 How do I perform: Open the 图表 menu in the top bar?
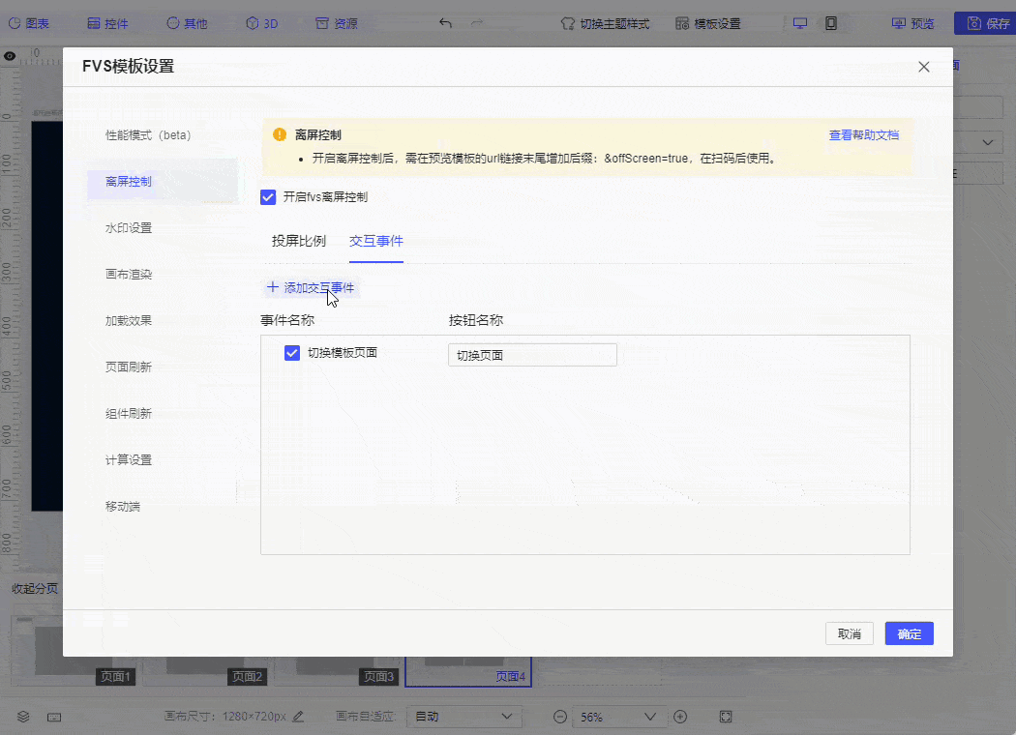(30, 23)
